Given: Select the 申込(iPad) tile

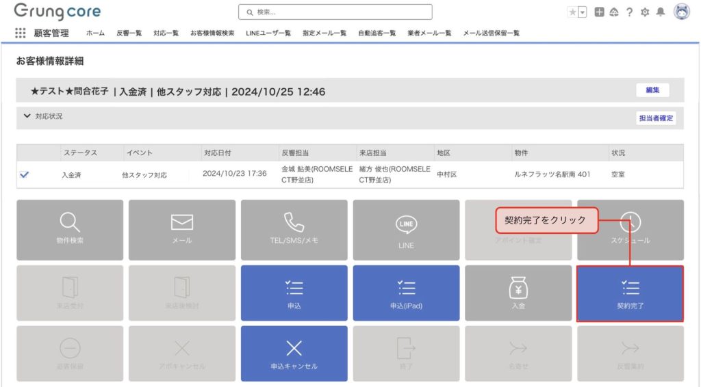Looking at the screenshot, I should (406, 293).
